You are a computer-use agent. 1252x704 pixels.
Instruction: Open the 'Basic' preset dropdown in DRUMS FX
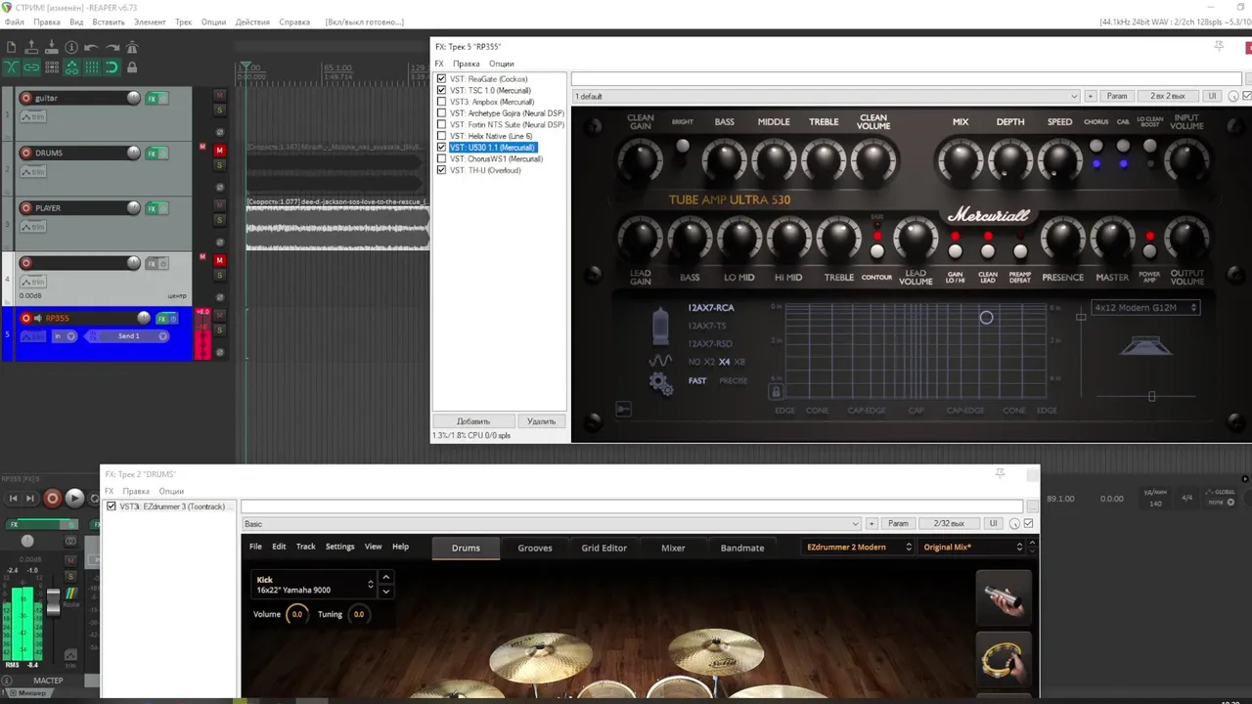(552, 524)
